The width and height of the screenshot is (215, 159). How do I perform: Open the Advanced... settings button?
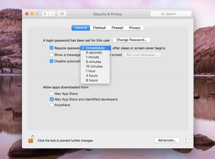(167, 140)
